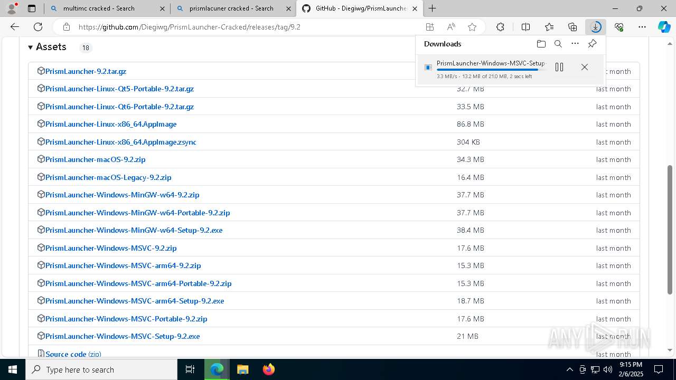676x380 pixels.
Task: Add this page to favorites star
Action: [x=472, y=27]
